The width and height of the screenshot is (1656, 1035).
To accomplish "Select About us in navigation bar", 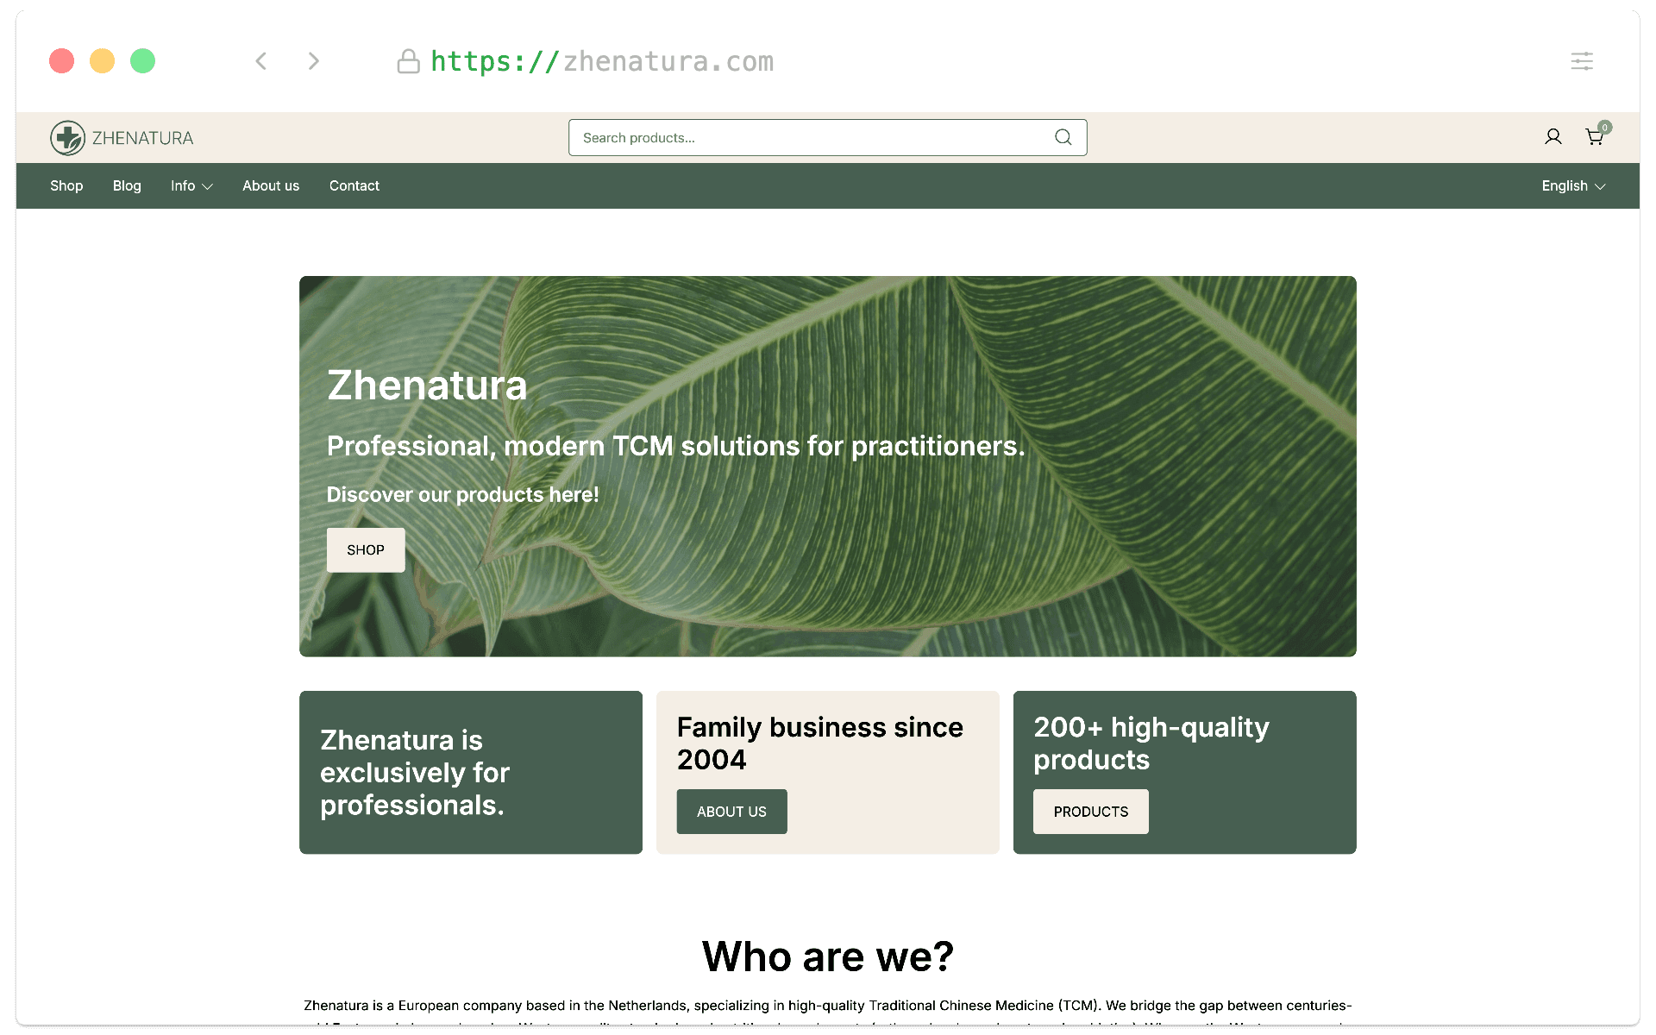I will (x=271, y=185).
